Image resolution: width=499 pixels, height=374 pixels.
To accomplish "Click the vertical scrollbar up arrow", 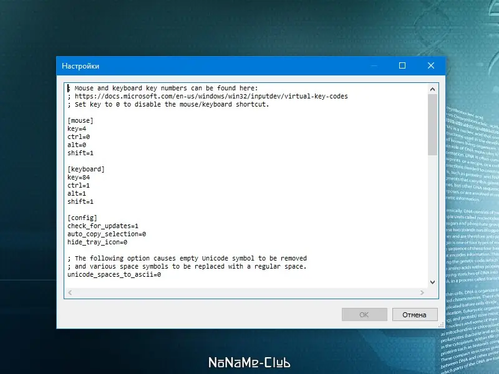I will tap(432, 89).
